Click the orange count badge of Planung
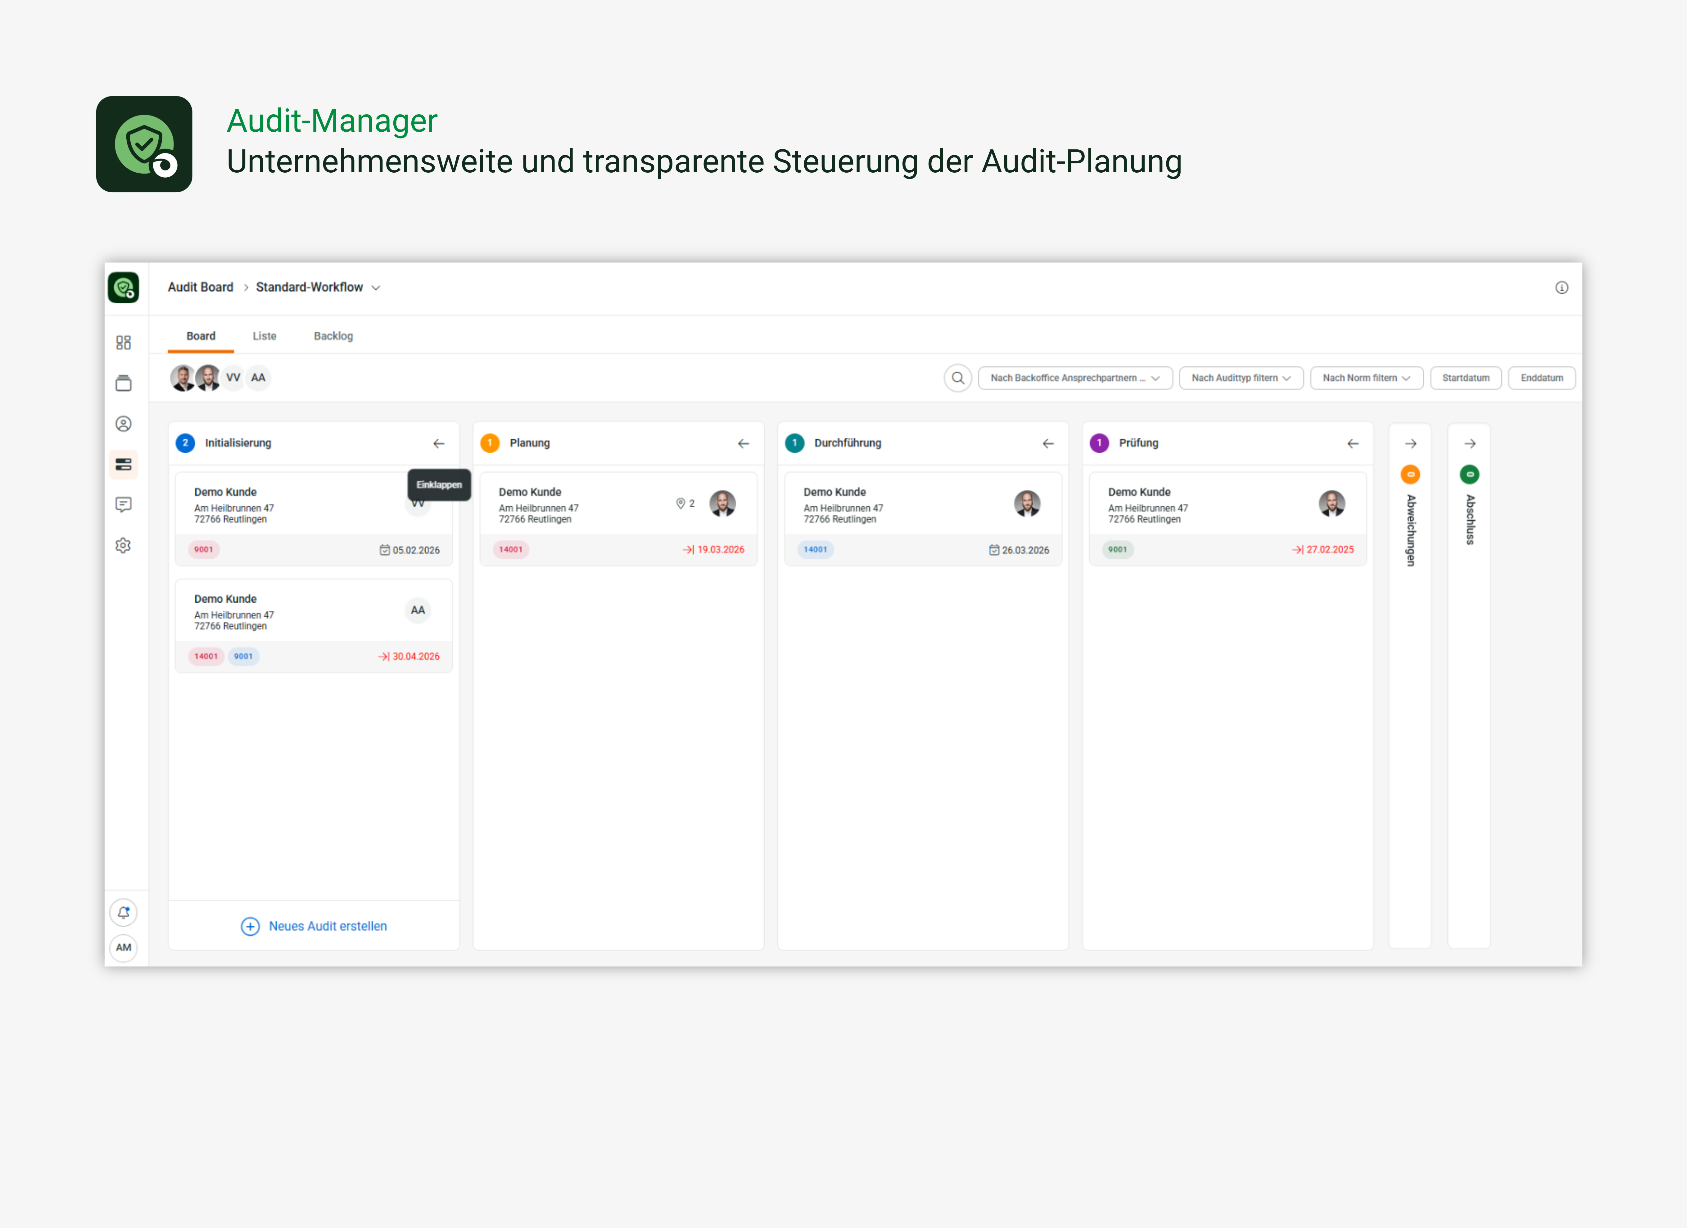The image size is (1687, 1229). pyautogui.click(x=490, y=443)
